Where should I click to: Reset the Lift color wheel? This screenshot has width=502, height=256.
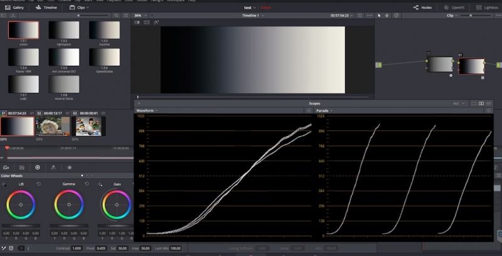click(x=40, y=184)
